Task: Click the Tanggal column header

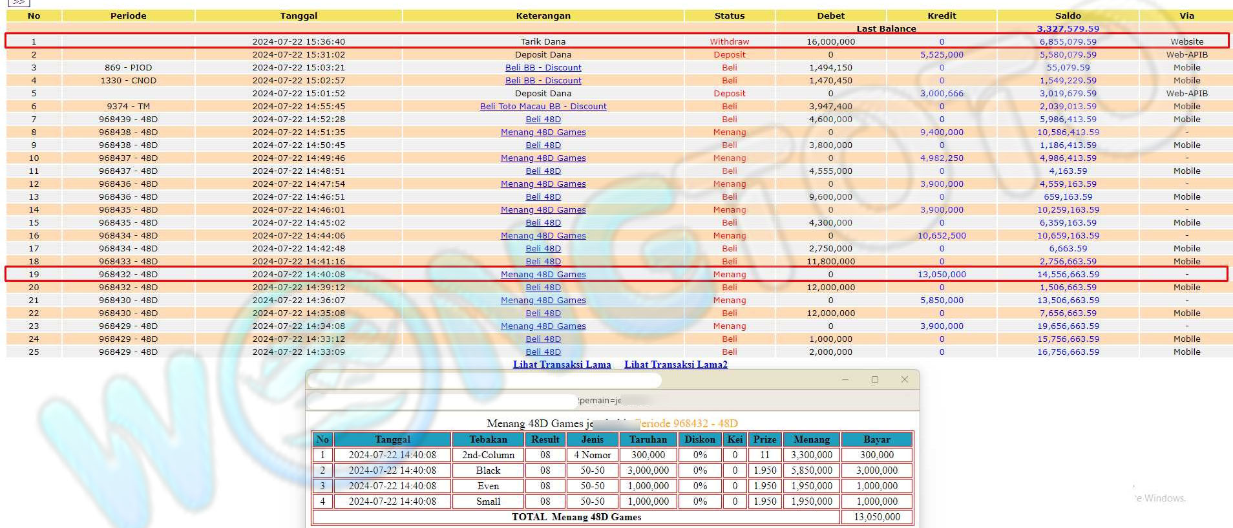Action: click(299, 16)
